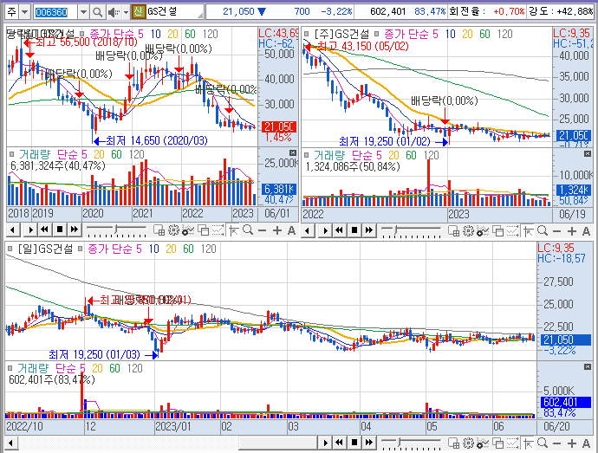Click overlapping windows icon in monthly chart toolbar
The width and height of the screenshot is (598, 453).
point(204,230)
